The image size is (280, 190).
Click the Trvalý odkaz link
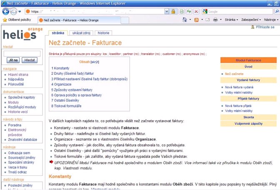[17, 172]
